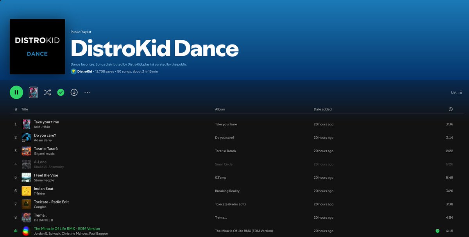Select track title Take your time

[x=47, y=122]
